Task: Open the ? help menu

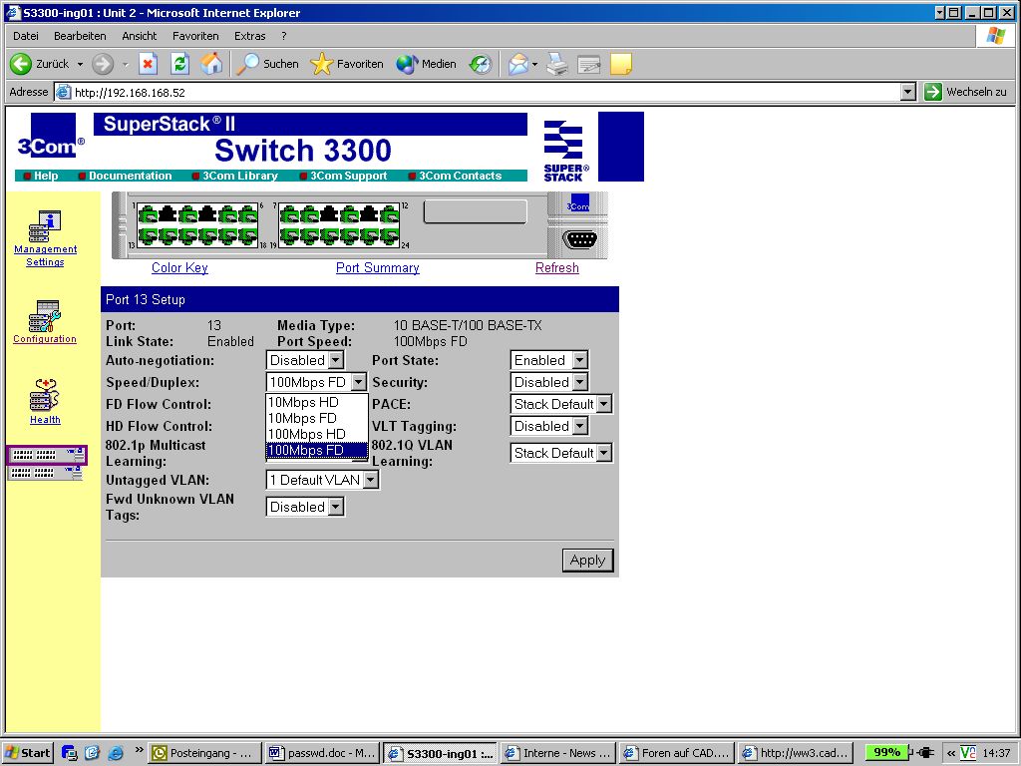Action: point(284,36)
